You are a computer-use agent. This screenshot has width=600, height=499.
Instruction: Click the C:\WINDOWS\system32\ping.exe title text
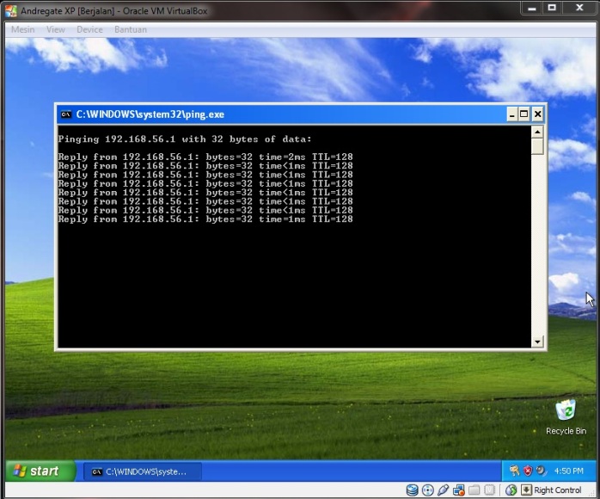point(150,114)
